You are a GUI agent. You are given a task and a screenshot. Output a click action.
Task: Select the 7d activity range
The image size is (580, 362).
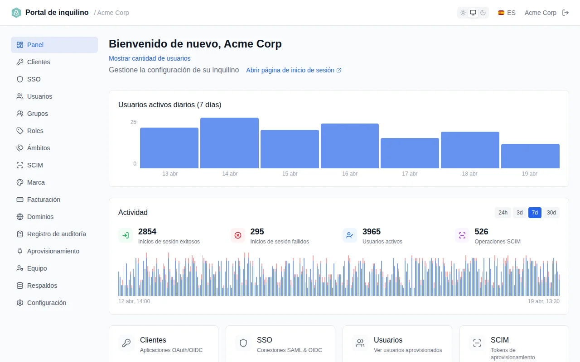(535, 213)
